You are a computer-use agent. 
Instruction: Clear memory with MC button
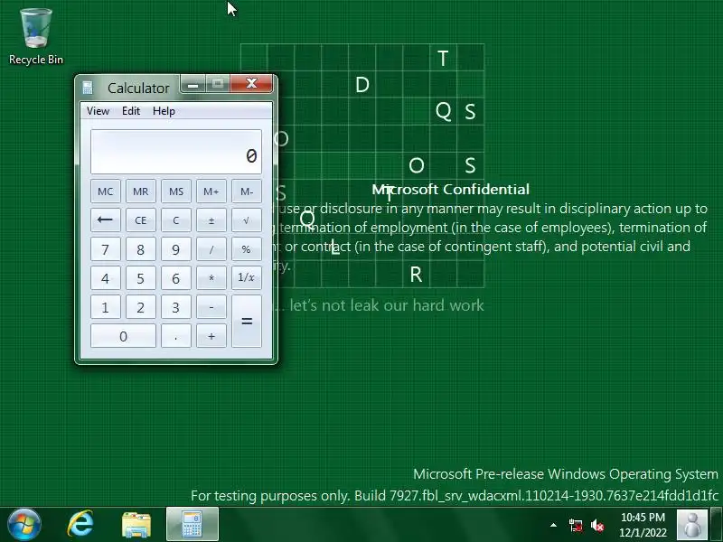[106, 192]
